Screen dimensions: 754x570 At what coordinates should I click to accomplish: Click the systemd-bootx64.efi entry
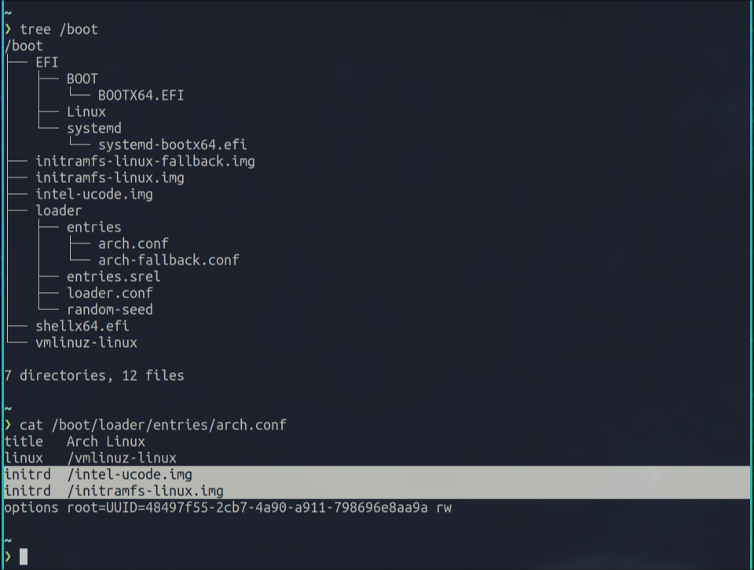click(x=173, y=145)
